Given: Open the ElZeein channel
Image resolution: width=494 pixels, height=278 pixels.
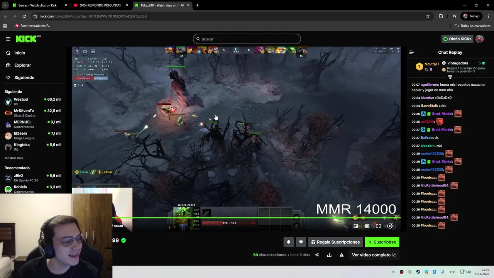Looking at the screenshot, I should tap(33, 136).
